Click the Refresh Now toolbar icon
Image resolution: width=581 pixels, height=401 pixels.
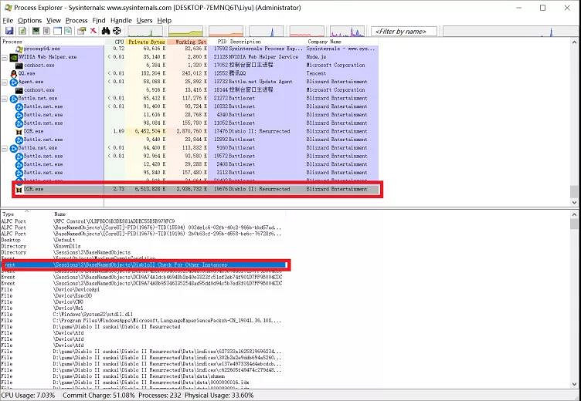[x=22, y=31]
